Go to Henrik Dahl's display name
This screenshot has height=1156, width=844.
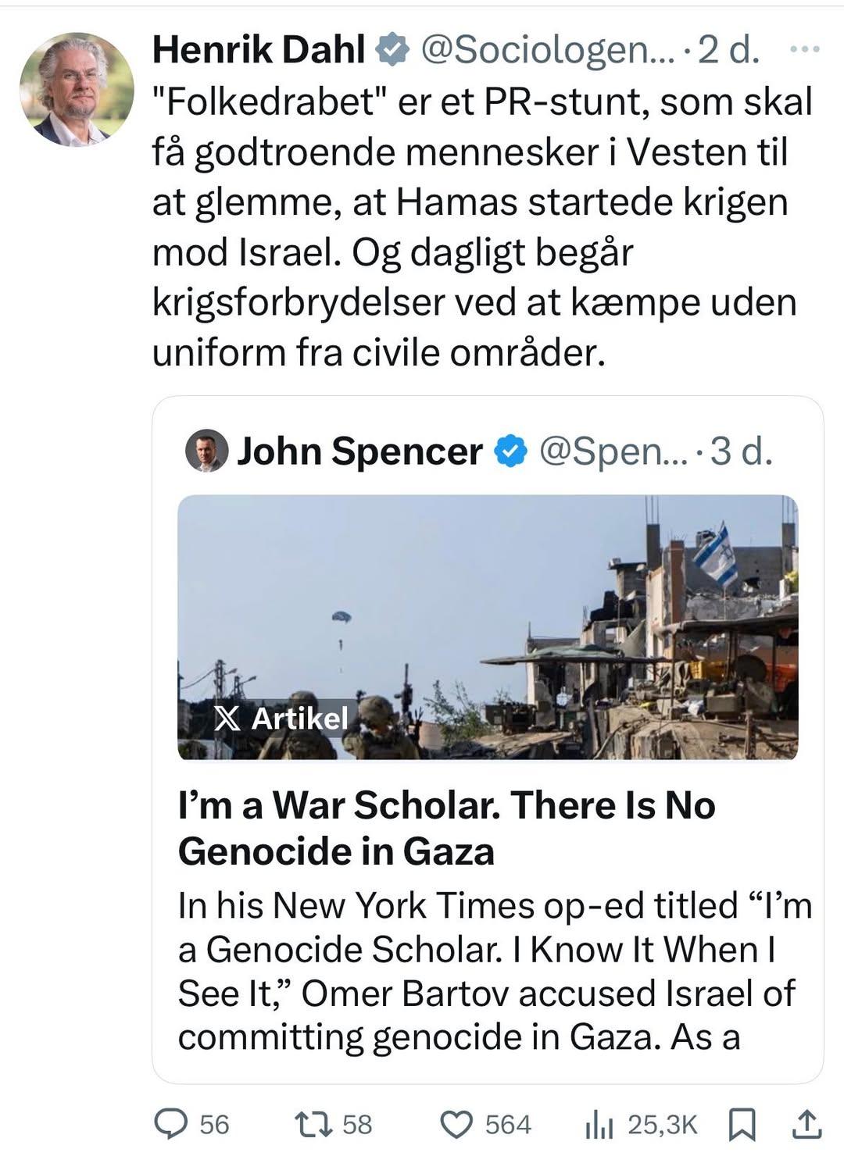259,50
